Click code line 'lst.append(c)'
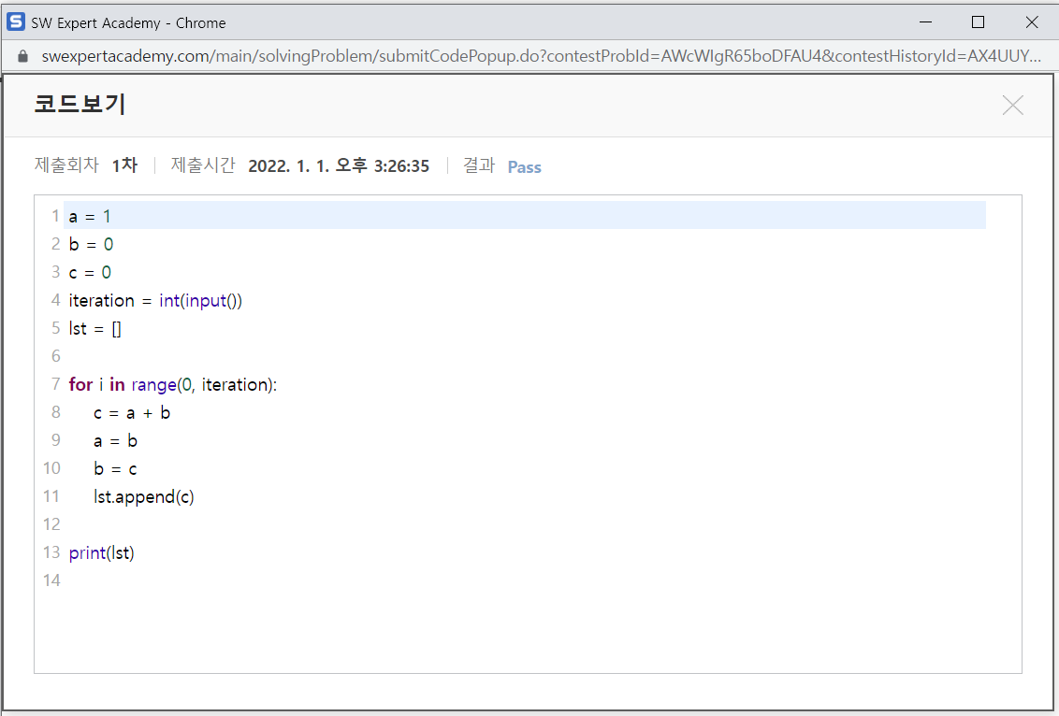 [x=144, y=496]
